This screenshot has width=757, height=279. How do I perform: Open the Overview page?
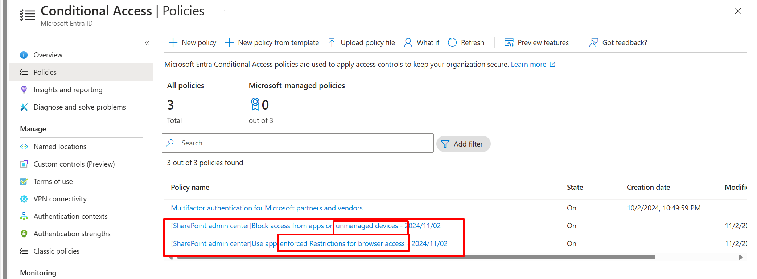(48, 55)
